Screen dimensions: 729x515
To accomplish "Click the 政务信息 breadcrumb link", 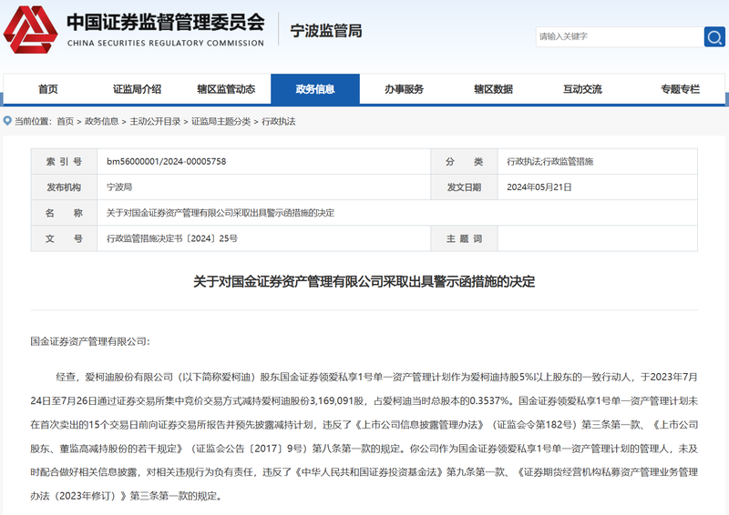I will click(x=101, y=122).
